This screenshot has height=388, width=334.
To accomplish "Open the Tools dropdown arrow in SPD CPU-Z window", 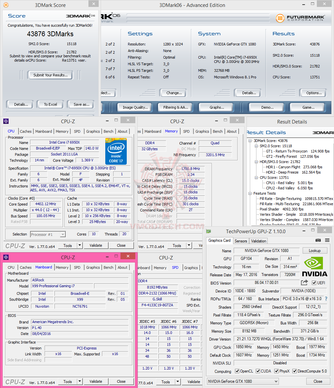I will pyautogui.click(x=178, y=381).
